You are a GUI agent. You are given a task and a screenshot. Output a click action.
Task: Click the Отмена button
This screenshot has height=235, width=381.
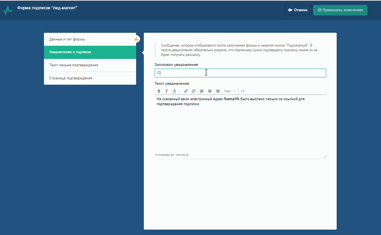[298, 10]
